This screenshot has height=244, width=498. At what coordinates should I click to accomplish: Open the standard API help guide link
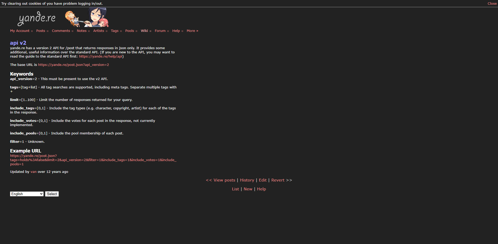[100, 56]
